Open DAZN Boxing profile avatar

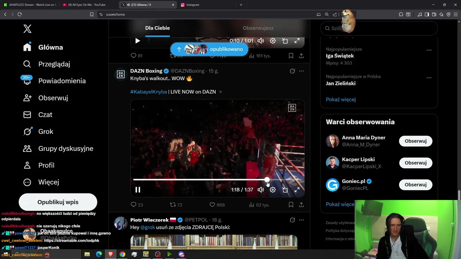[x=121, y=74]
